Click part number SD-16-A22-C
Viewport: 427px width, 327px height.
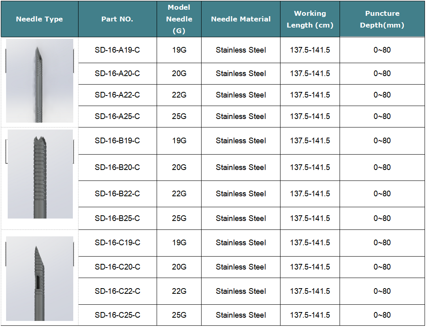tap(117, 95)
